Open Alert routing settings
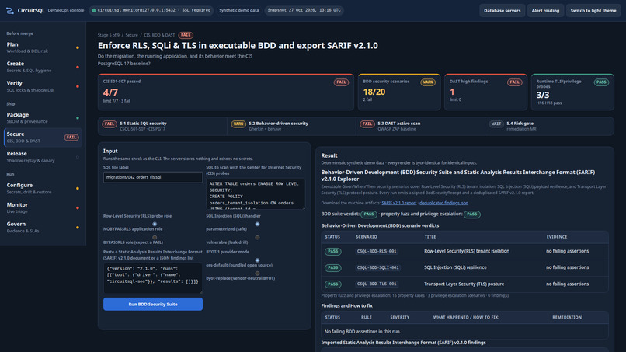 (545, 11)
